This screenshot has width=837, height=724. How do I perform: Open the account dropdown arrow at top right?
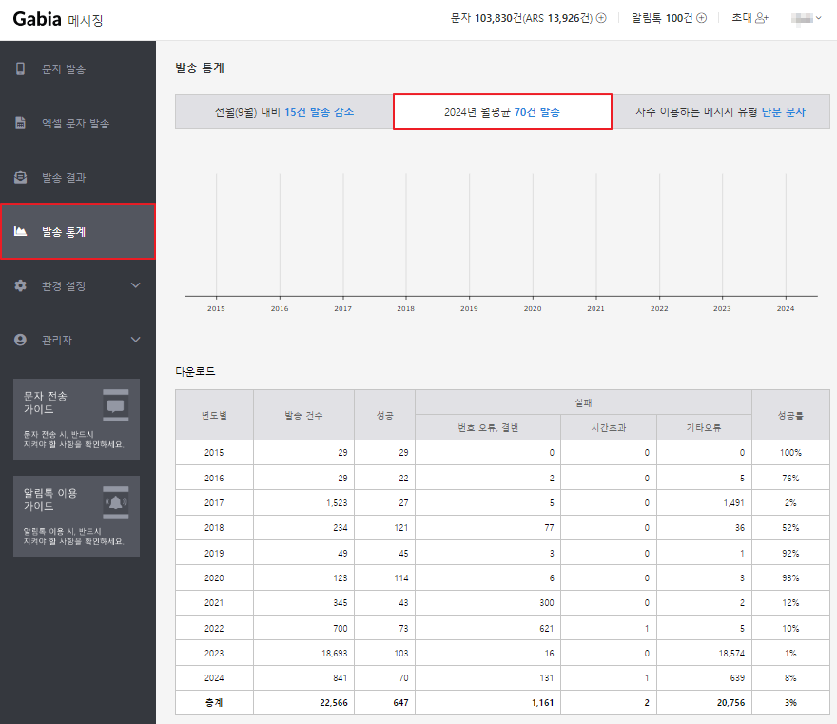(x=818, y=18)
